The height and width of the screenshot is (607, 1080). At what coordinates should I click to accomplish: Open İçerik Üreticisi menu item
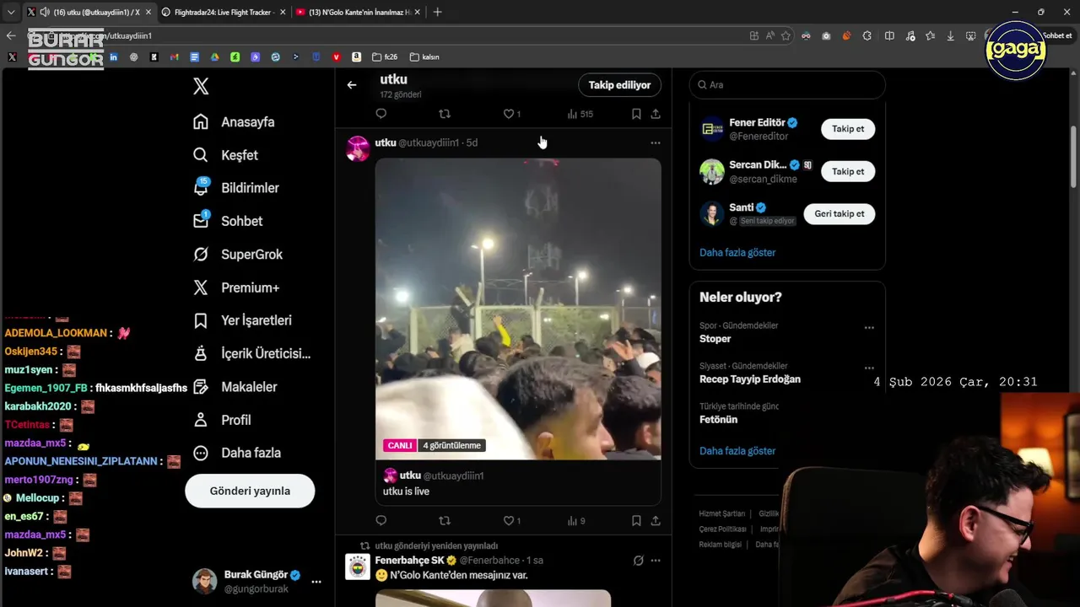pyautogui.click(x=251, y=354)
